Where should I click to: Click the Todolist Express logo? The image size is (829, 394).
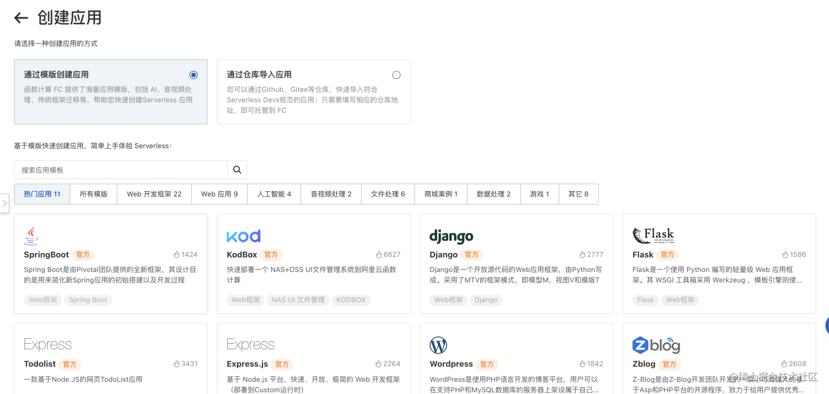(x=48, y=344)
